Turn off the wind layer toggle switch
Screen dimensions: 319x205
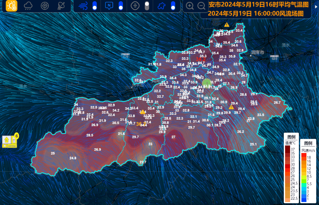[95, 5]
